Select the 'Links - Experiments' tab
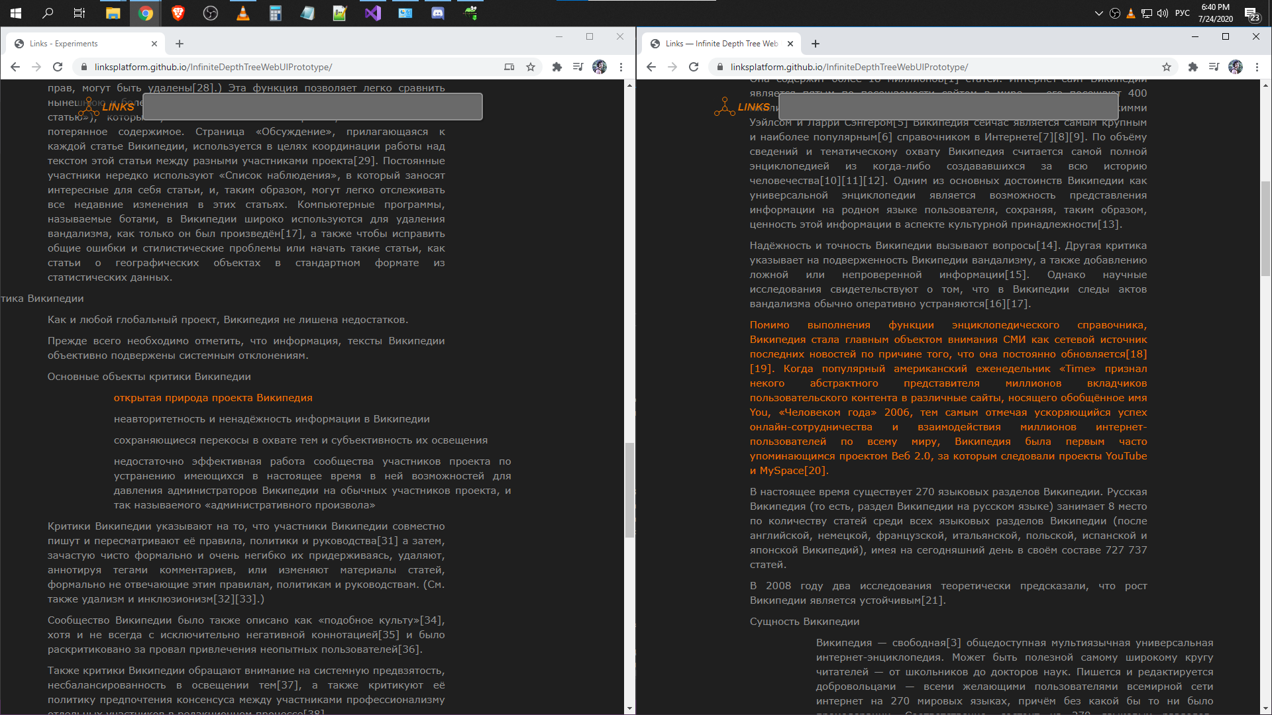 (x=85, y=44)
